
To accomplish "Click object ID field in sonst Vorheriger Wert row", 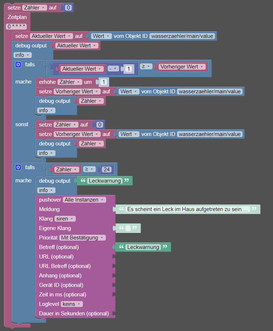I will [x=210, y=134].
